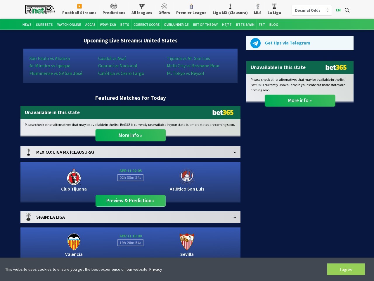Viewport: 374px width, 281px height.
Task: Click the Club Tijuana team name
Action: pos(74,189)
